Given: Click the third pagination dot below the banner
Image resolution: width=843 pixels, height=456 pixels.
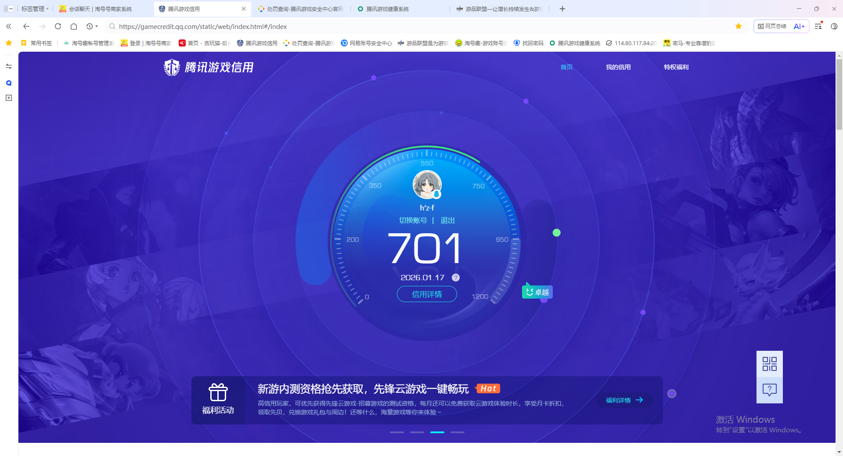Looking at the screenshot, I should tap(437, 432).
